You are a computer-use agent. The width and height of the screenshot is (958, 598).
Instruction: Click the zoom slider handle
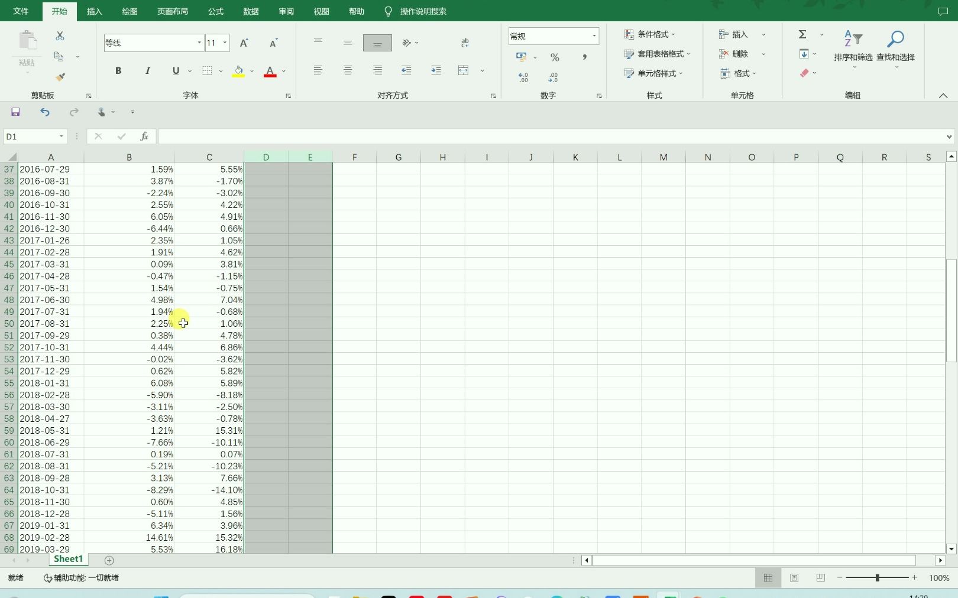pyautogui.click(x=878, y=577)
